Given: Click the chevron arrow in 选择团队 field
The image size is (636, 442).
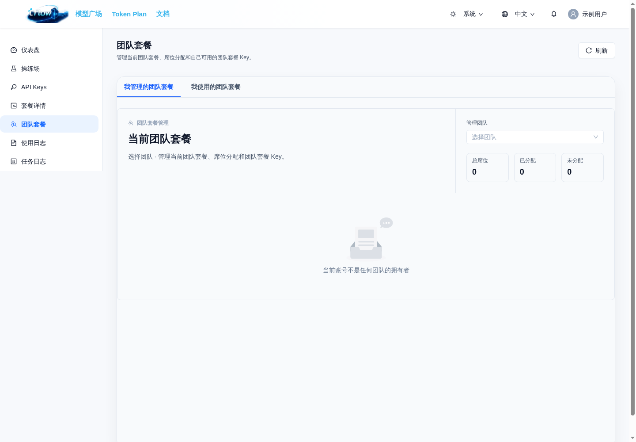Looking at the screenshot, I should click(x=596, y=137).
